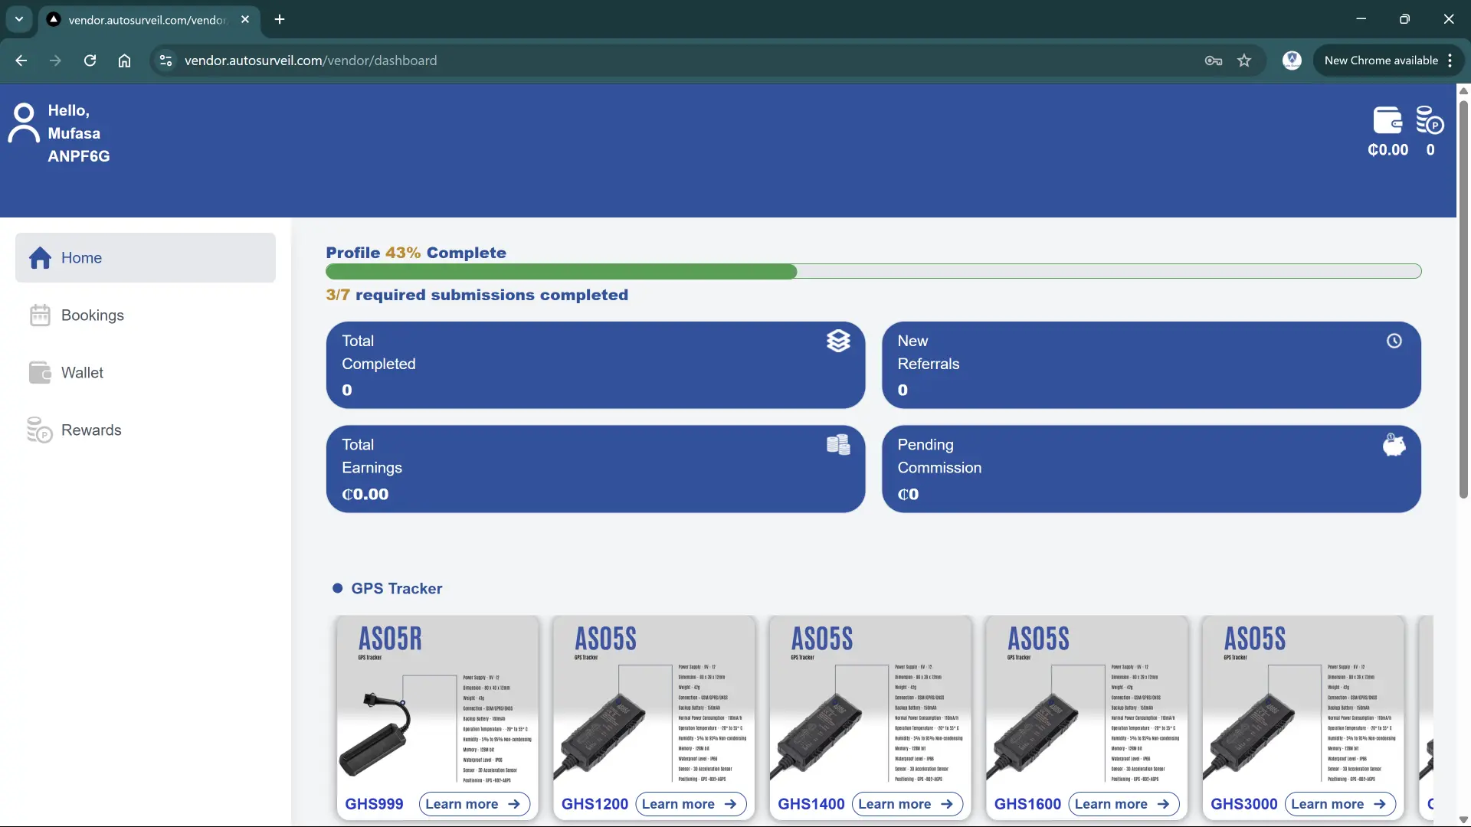Click the Wallet icon in sidebar

(x=40, y=373)
